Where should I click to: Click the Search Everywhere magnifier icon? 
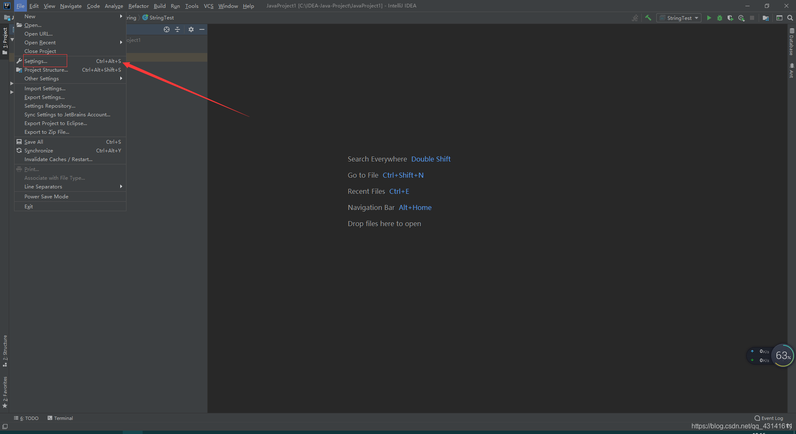tap(790, 18)
